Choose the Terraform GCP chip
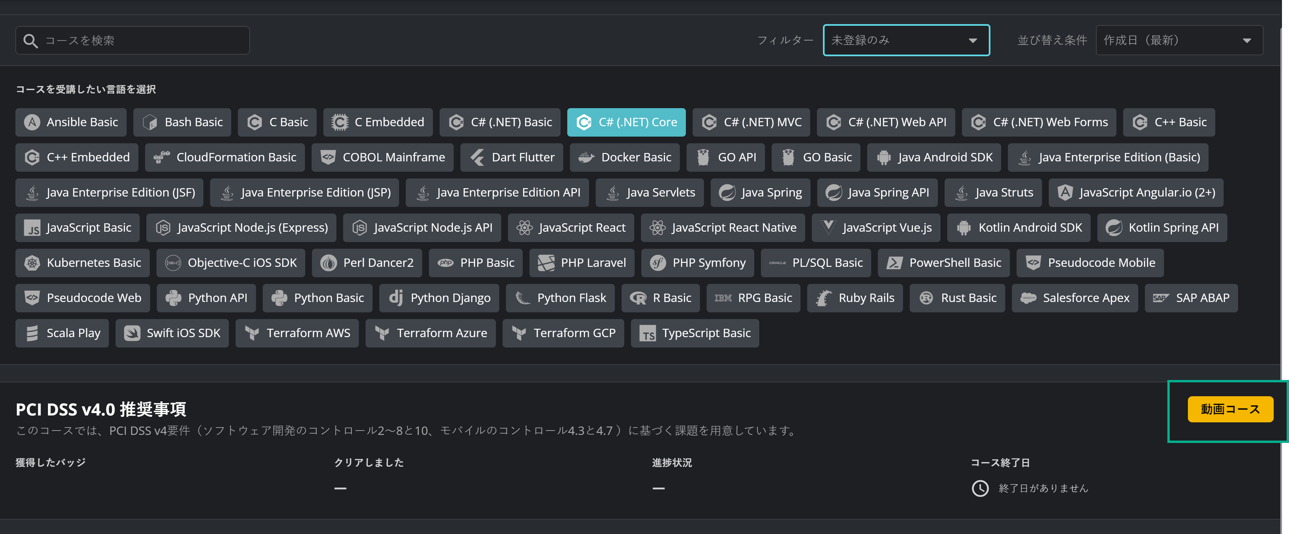This screenshot has height=534, width=1289. 563,333
